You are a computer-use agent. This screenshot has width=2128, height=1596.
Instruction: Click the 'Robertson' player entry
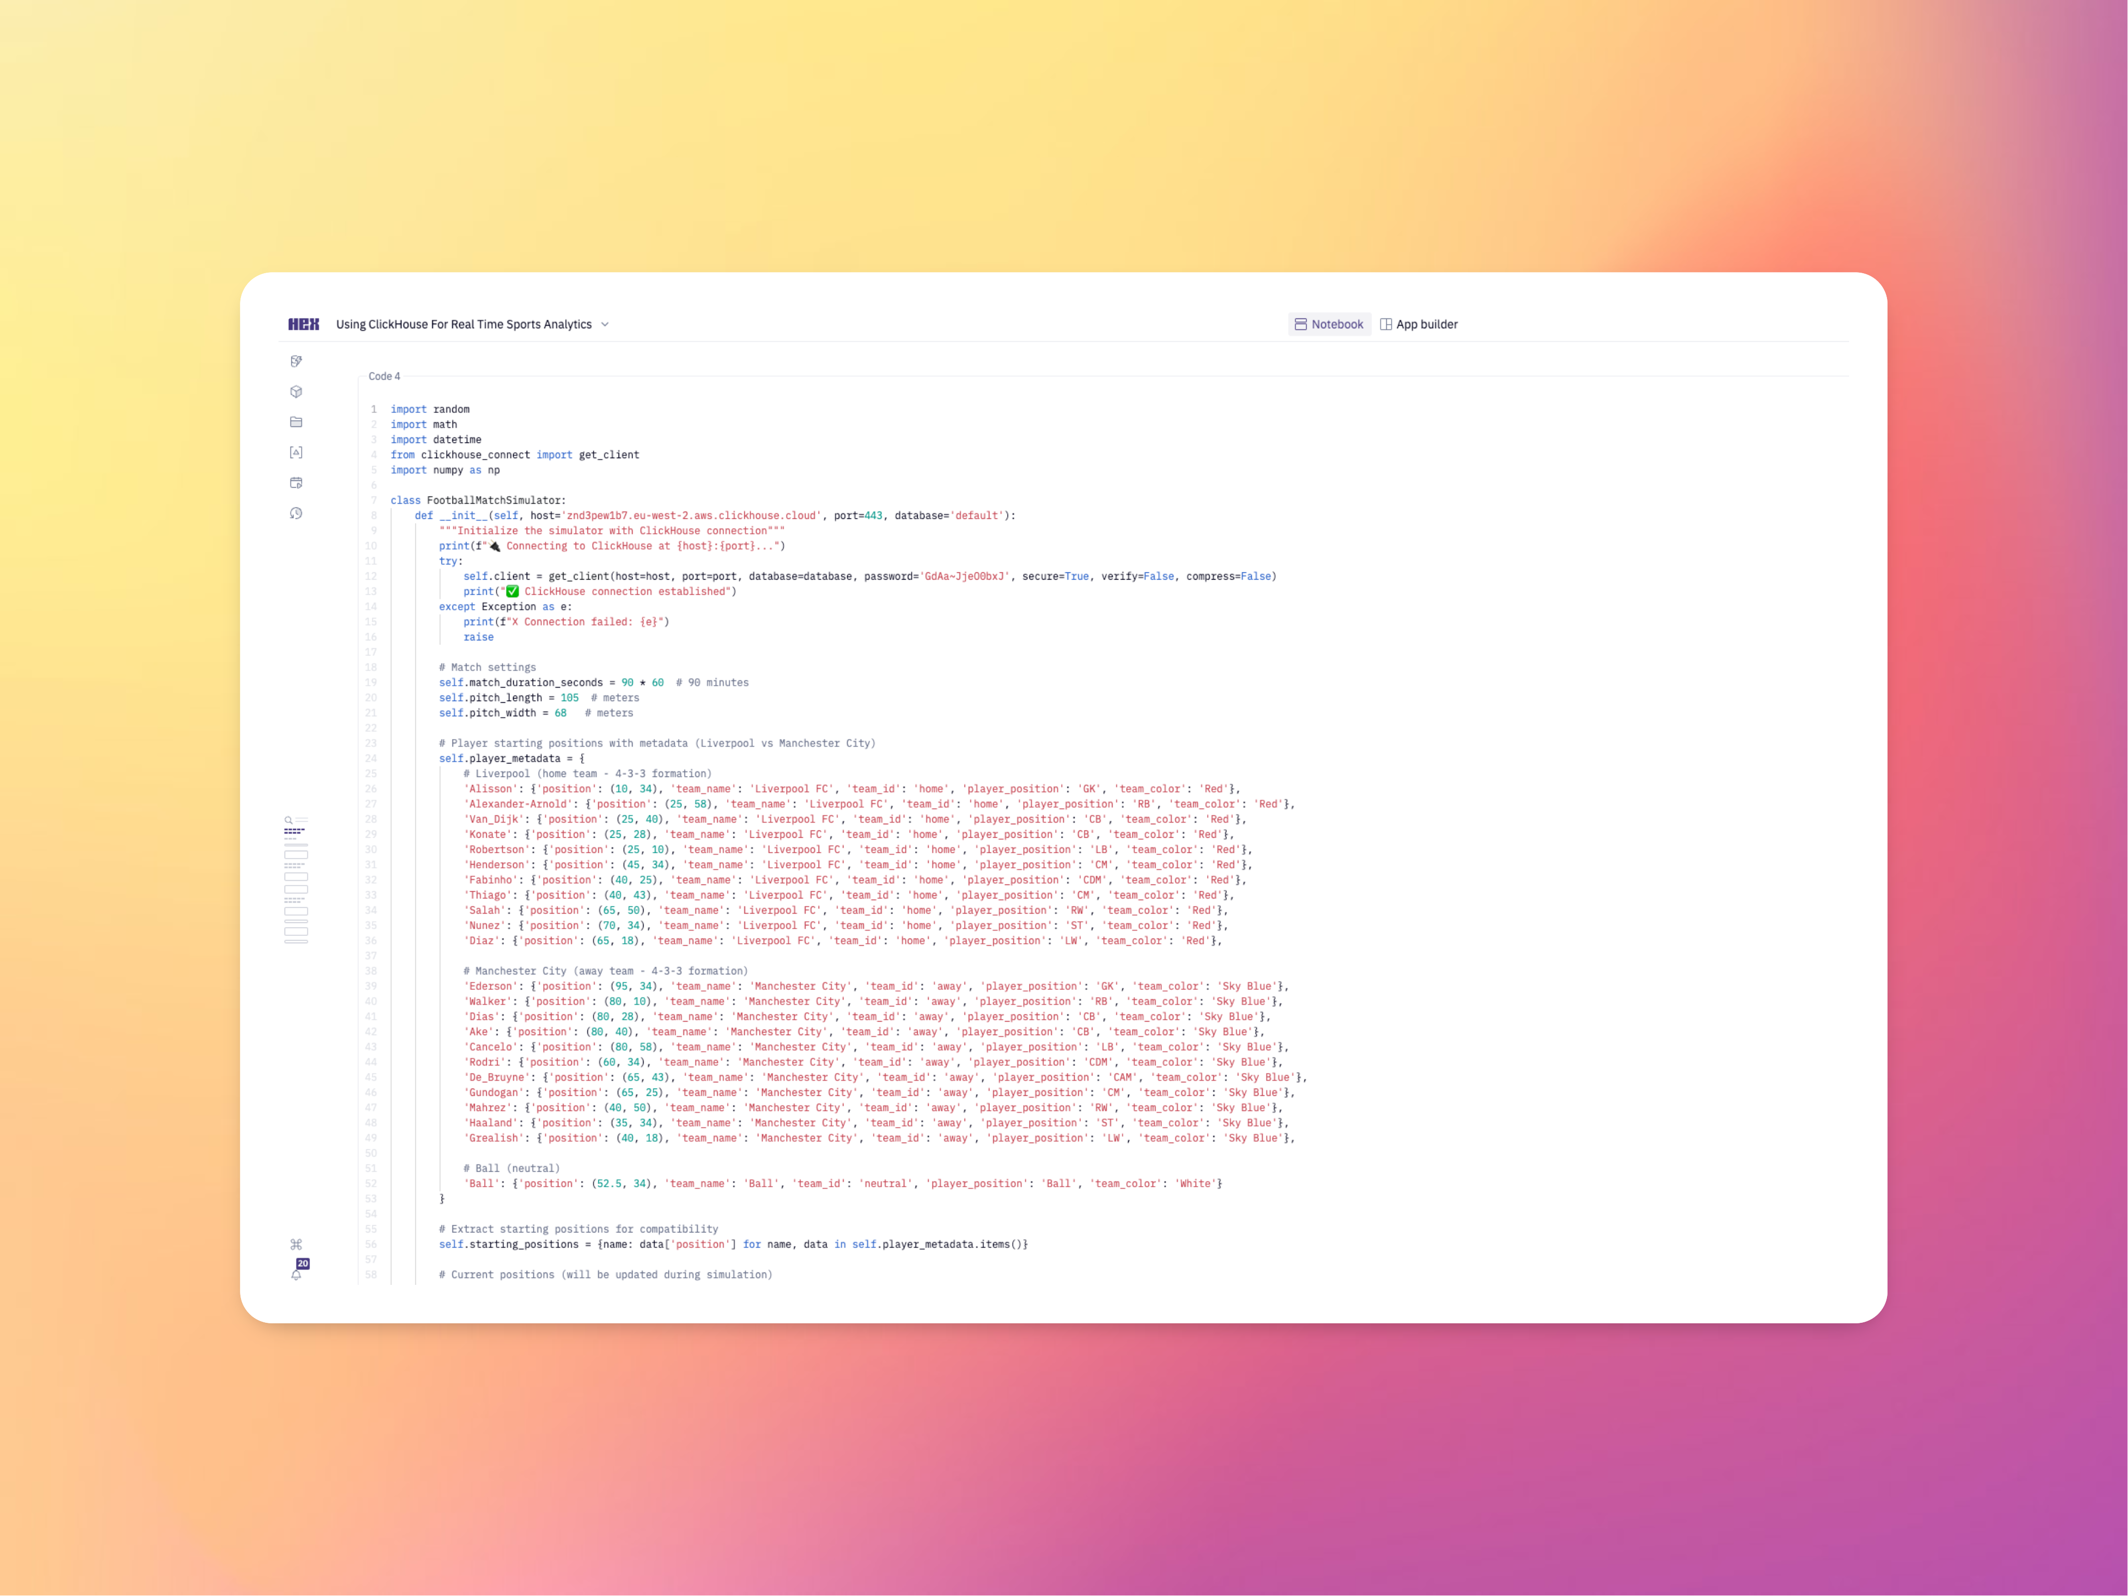(x=857, y=850)
